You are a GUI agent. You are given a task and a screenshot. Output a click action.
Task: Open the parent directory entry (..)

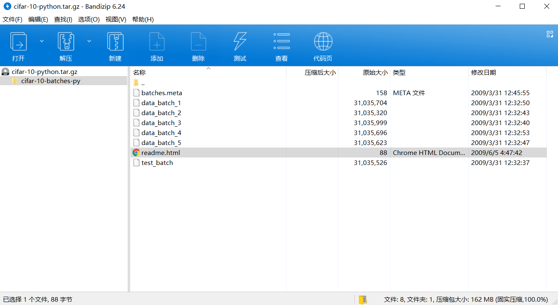click(x=143, y=83)
